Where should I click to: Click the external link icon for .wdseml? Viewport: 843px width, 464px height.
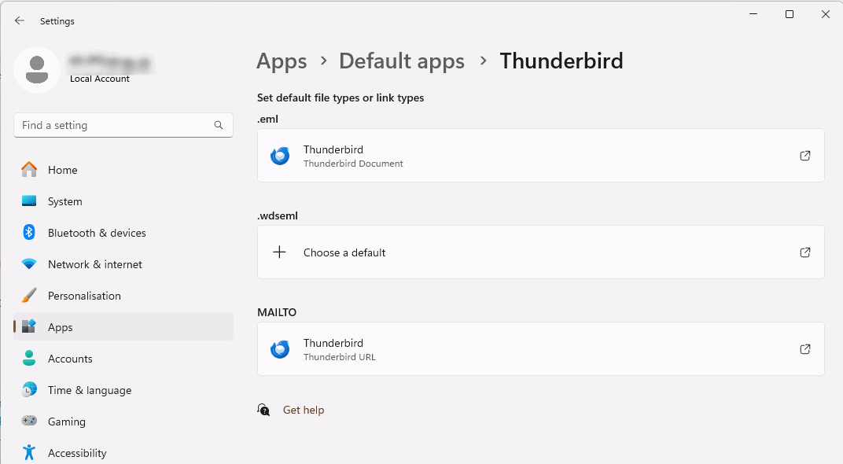tap(804, 252)
